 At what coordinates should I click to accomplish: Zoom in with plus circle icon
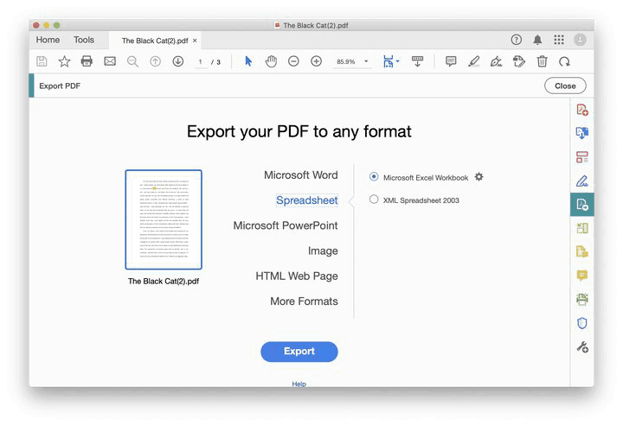317,61
